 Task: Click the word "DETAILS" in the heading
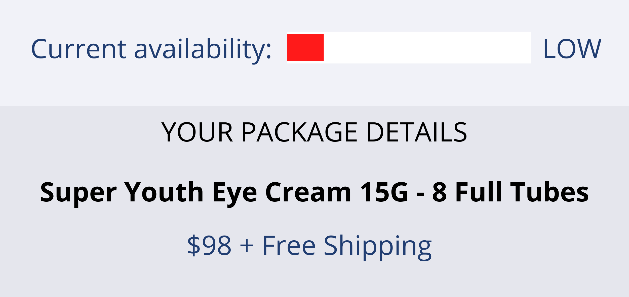pos(417,132)
